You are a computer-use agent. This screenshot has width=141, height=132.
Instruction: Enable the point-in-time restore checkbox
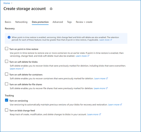[x=6, y=49]
